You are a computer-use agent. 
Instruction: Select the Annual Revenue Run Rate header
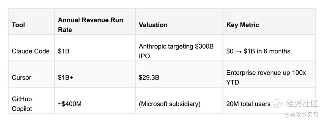coord(90,25)
